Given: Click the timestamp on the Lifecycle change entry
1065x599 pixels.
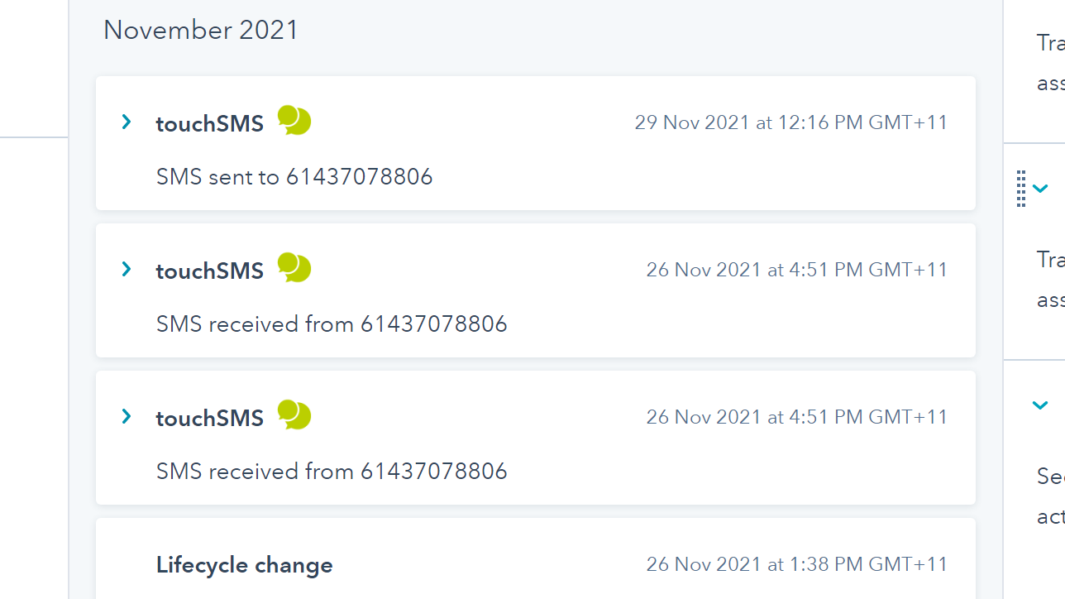Looking at the screenshot, I should [796, 563].
